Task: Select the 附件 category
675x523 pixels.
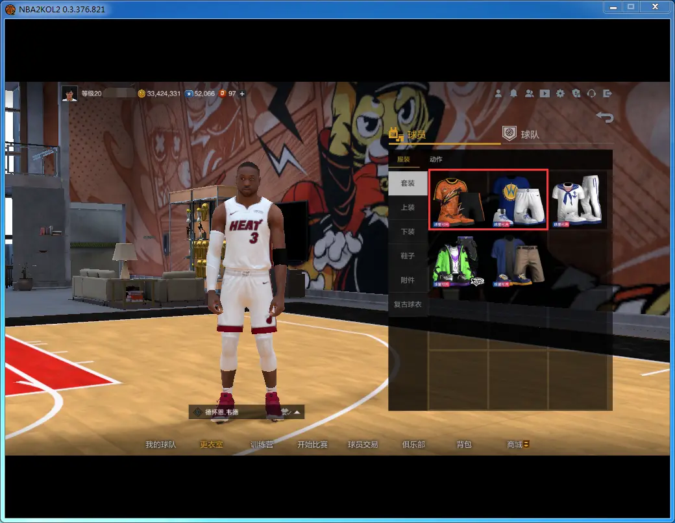Action: 408,280
